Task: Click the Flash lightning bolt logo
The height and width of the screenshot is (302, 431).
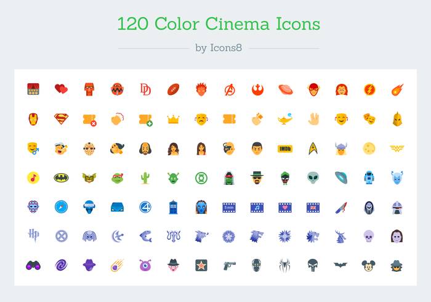Action: coord(369,89)
